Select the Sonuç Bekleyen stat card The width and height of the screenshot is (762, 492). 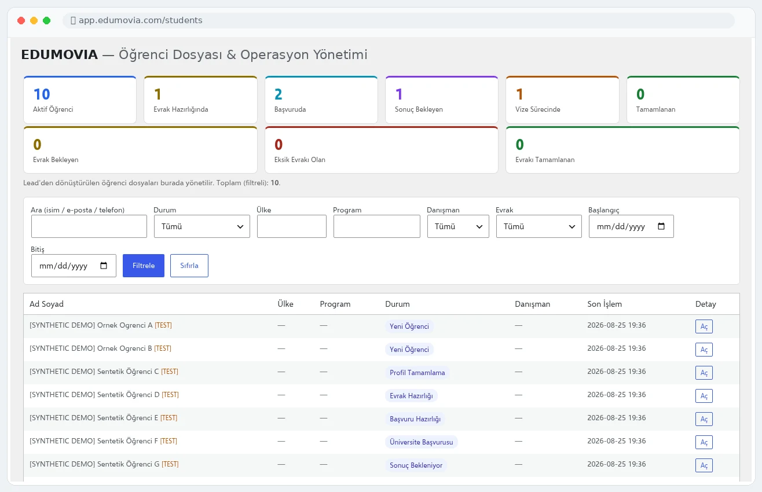click(x=442, y=100)
